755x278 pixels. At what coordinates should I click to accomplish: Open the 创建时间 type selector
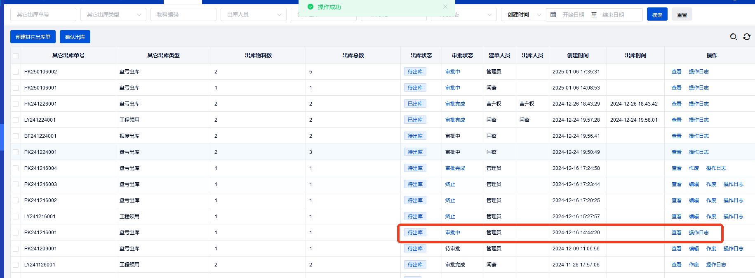(x=523, y=14)
